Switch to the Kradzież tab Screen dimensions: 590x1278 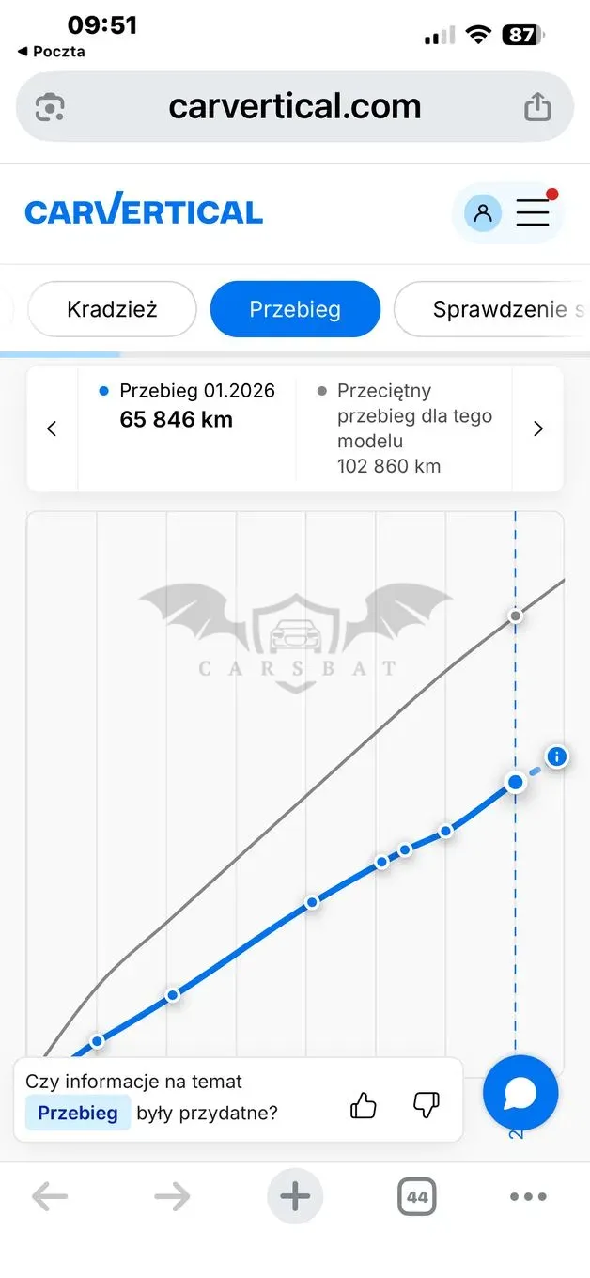click(112, 309)
